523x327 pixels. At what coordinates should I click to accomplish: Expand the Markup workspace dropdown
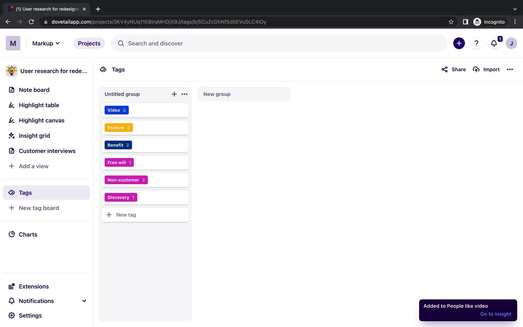click(x=45, y=43)
